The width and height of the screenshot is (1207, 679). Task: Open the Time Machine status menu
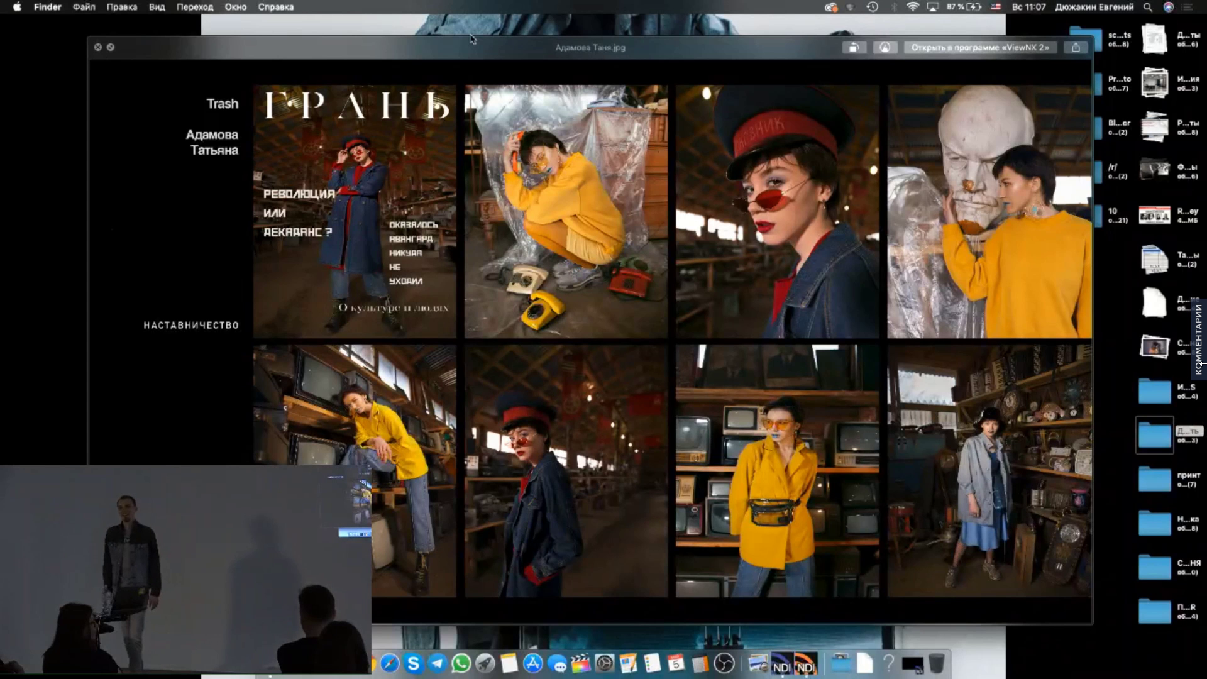[x=872, y=7]
